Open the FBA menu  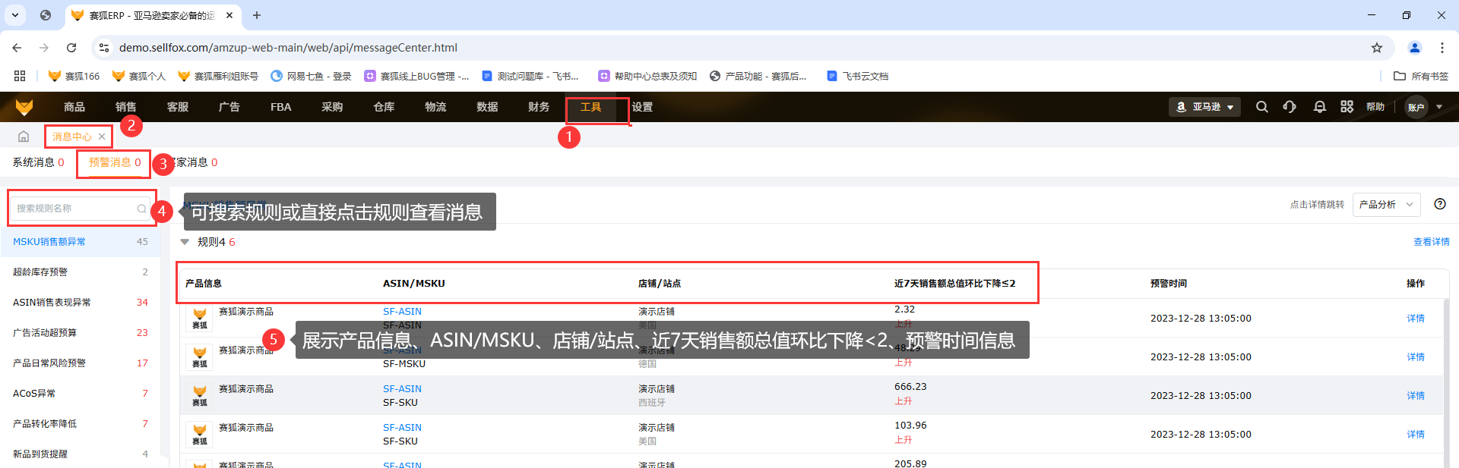pos(280,107)
